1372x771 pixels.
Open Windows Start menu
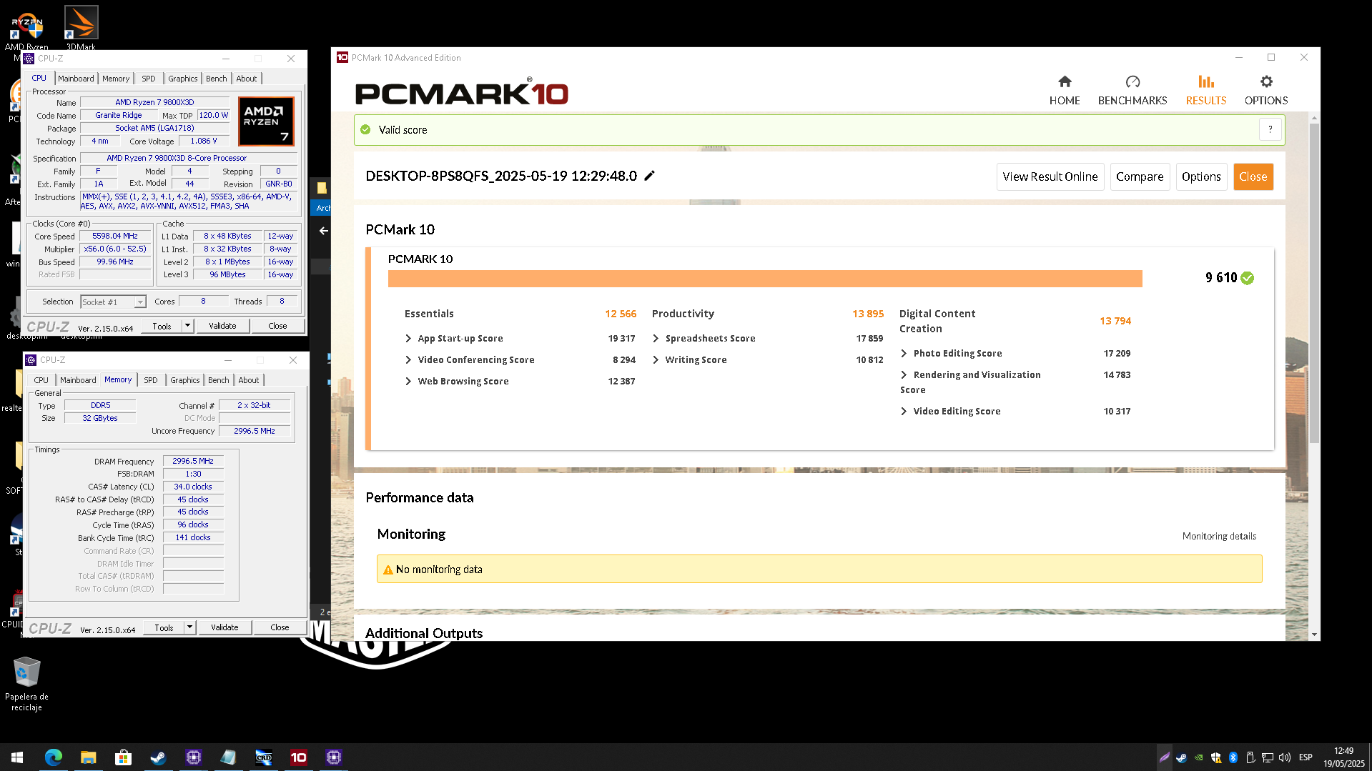(x=17, y=757)
